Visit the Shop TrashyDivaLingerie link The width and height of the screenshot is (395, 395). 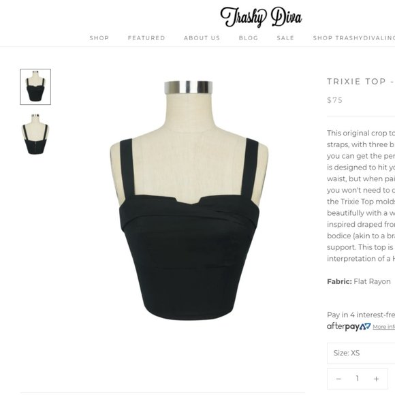(353, 38)
